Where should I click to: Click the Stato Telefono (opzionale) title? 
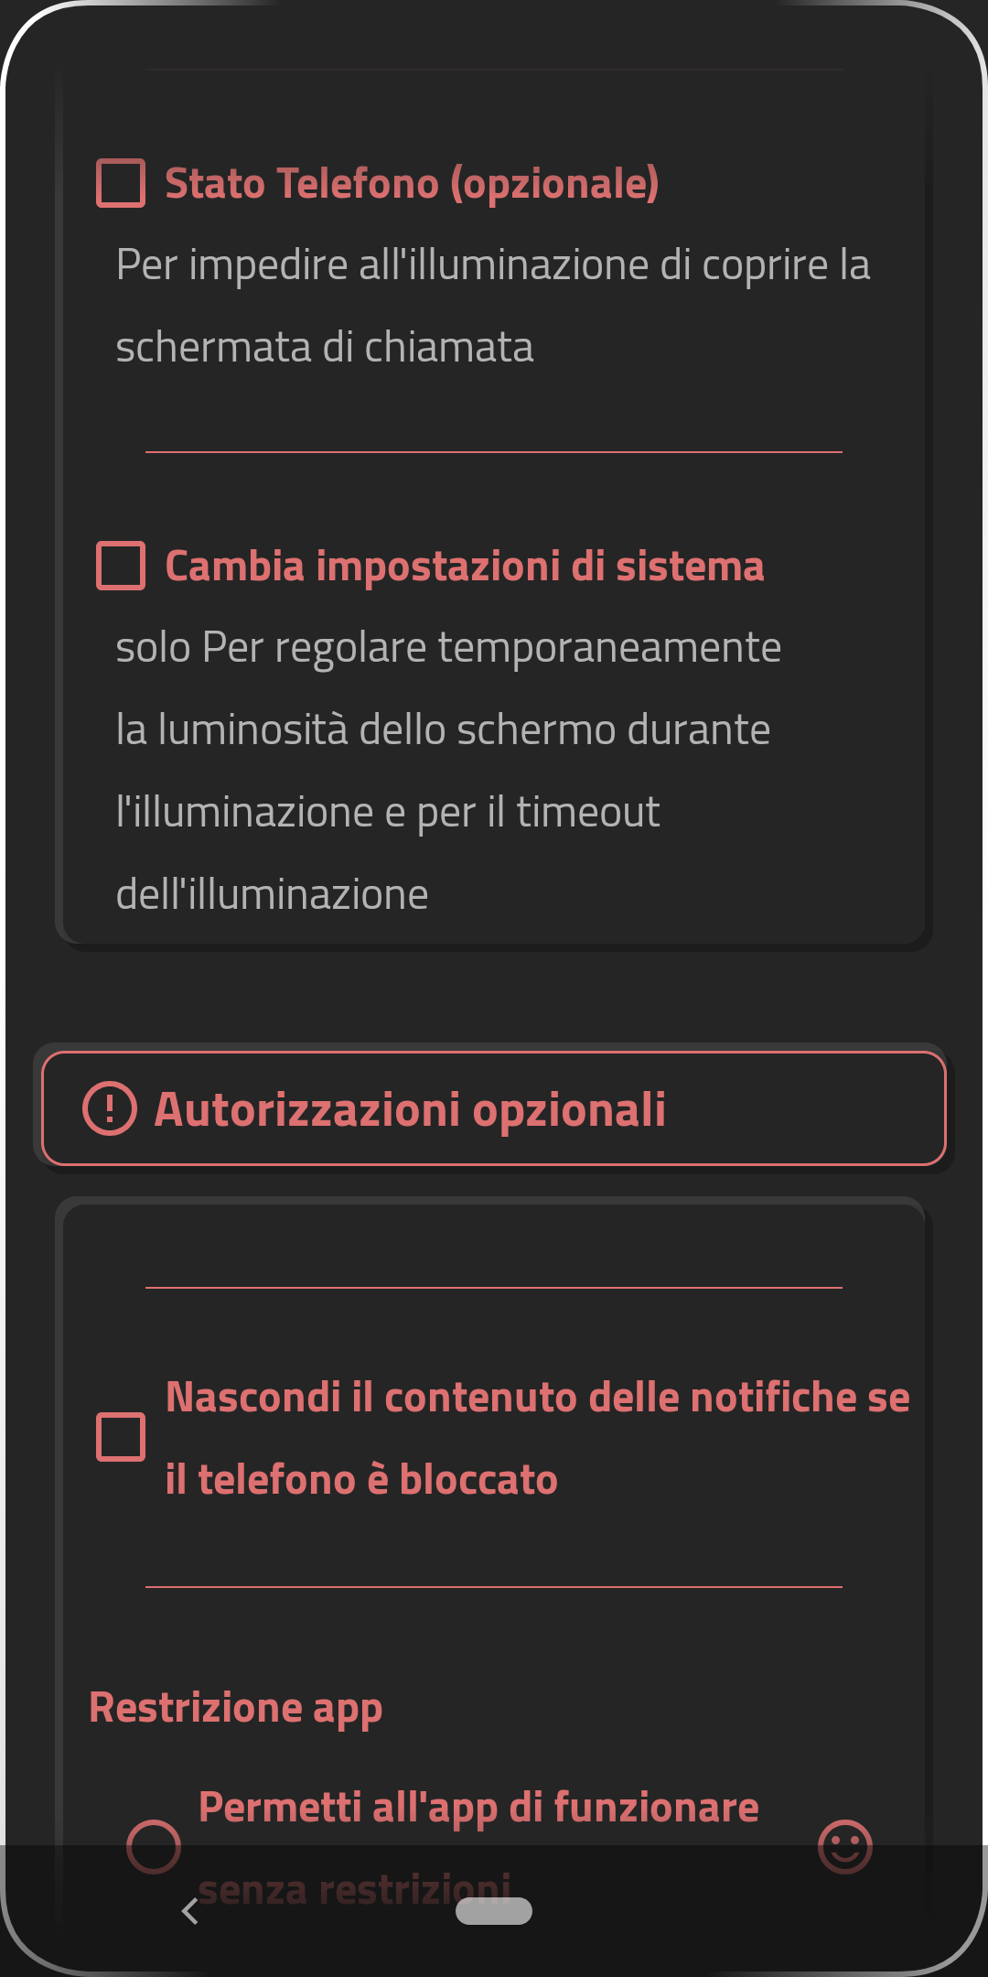click(412, 184)
